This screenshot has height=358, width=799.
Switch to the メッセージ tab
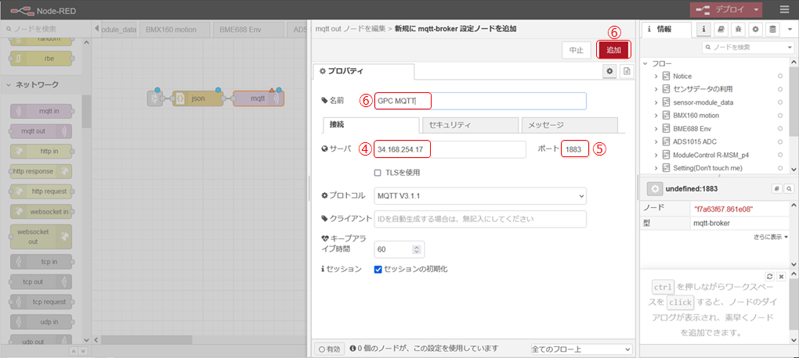point(569,125)
